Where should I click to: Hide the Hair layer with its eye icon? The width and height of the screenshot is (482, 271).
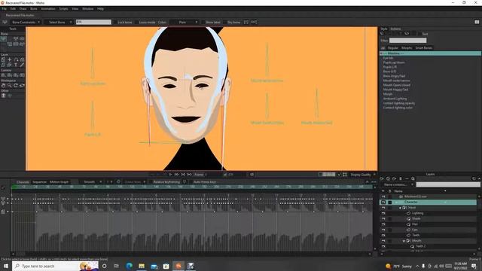click(383, 224)
